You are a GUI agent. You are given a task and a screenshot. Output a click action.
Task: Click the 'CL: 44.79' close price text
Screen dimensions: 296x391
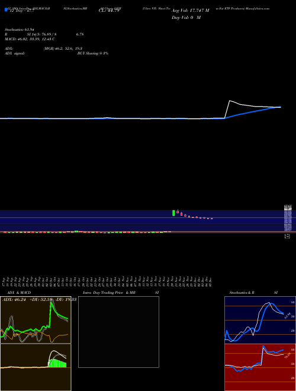click(109, 11)
